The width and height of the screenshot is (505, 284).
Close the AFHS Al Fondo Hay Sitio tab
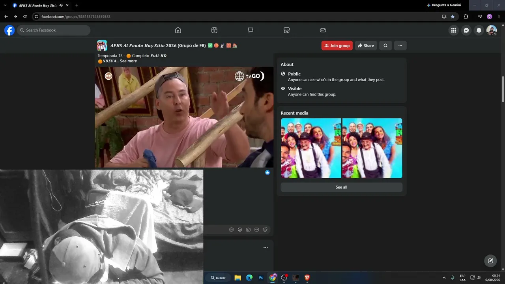[x=67, y=5]
